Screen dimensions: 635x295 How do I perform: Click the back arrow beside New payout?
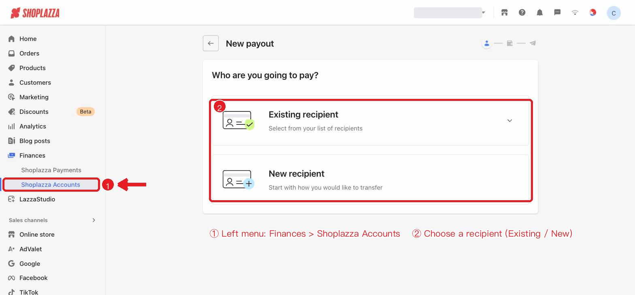[211, 43]
